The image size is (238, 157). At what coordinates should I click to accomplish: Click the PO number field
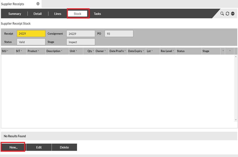(x=119, y=34)
